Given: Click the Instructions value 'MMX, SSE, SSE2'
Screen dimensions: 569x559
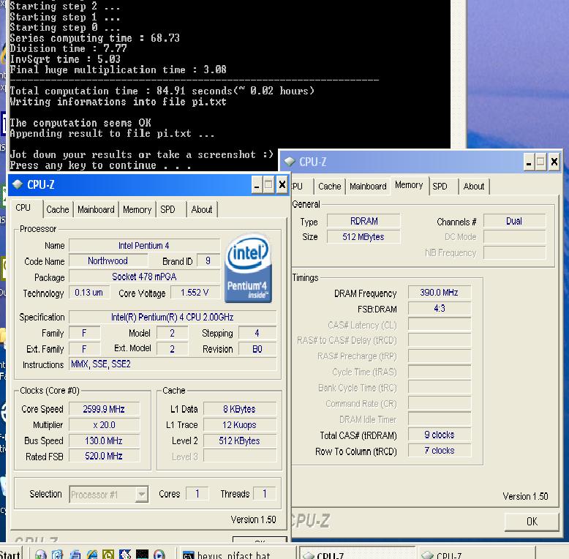Looking at the screenshot, I should (173, 364).
